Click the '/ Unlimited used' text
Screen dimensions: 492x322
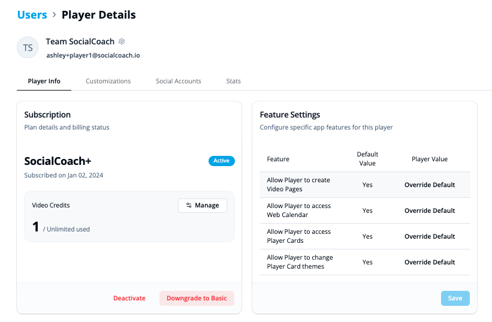tap(66, 229)
